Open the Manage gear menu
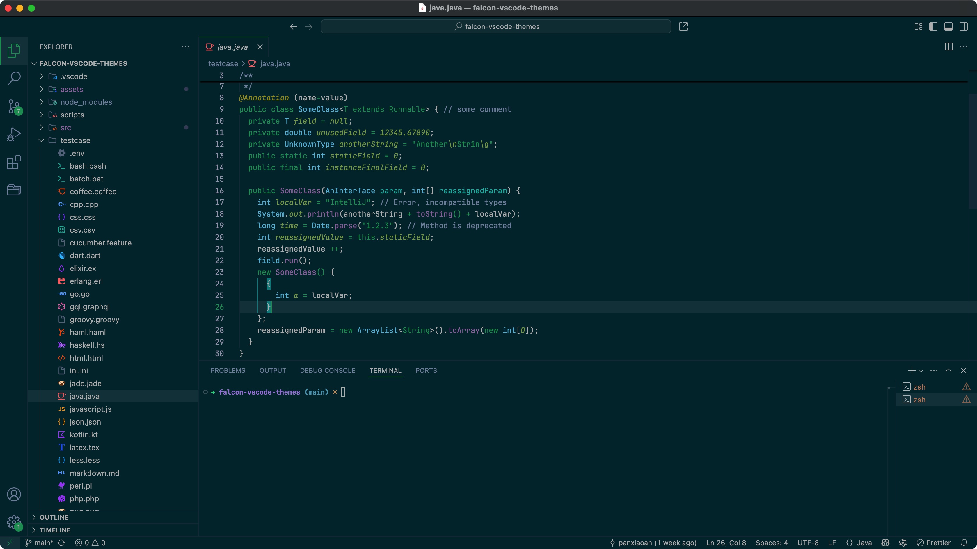This screenshot has width=977, height=549. (14, 522)
